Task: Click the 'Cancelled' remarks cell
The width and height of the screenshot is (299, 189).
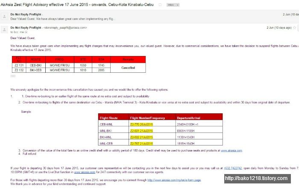Action: pyautogui.click(x=128, y=68)
